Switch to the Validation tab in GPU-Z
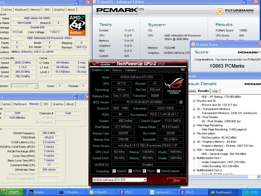The image size is (261, 196). [x=131, y=70]
